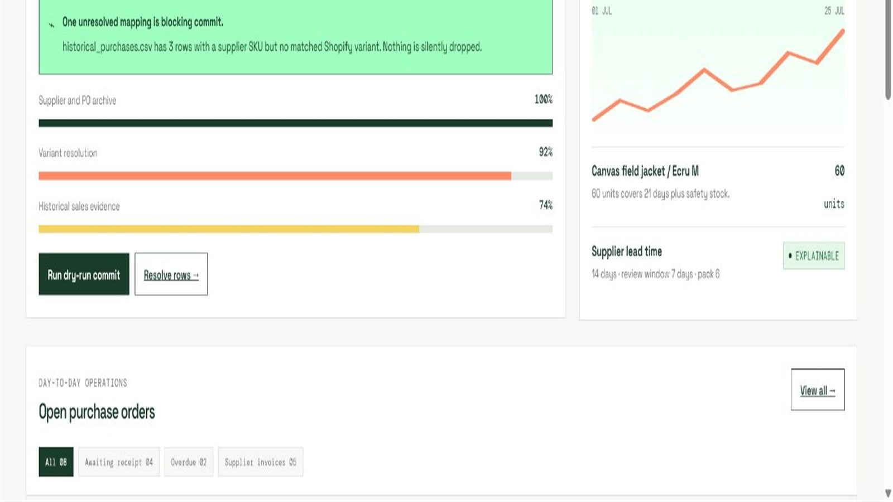Select the Supplier invoices 05 tab
Viewport: 893px width, 502px height.
(x=261, y=462)
